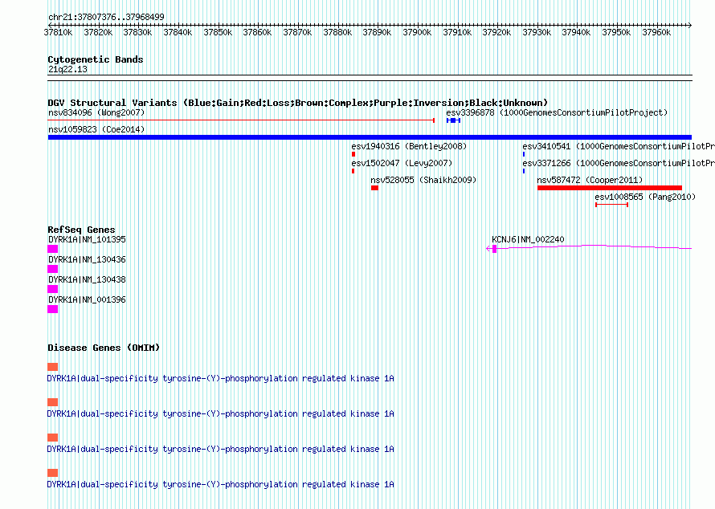Click the 37850k ruler tick

[218, 32]
